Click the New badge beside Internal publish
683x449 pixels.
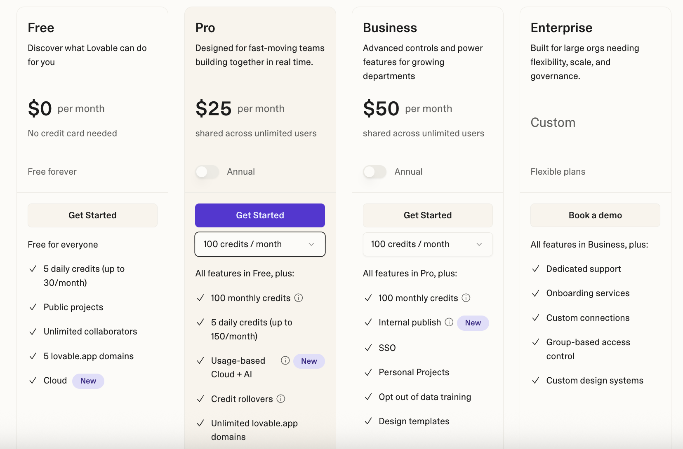point(473,323)
